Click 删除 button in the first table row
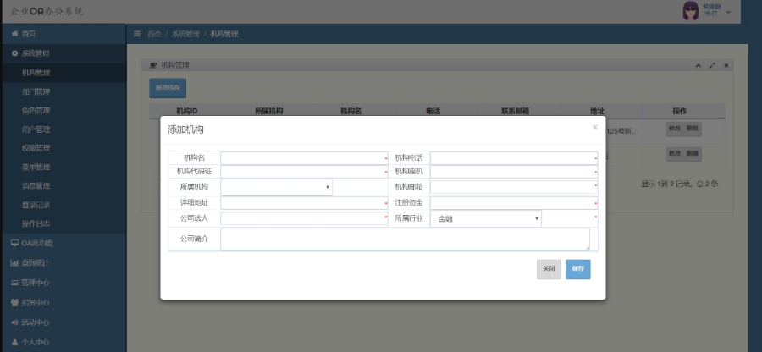The height and width of the screenshot is (352, 762). (693, 129)
